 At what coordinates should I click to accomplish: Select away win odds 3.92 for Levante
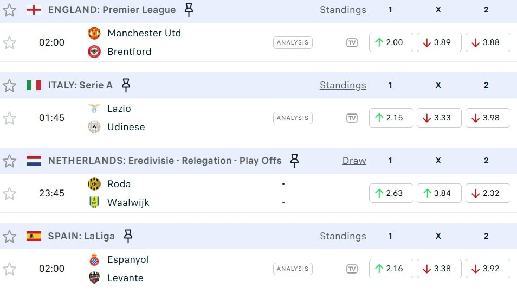[488, 269]
